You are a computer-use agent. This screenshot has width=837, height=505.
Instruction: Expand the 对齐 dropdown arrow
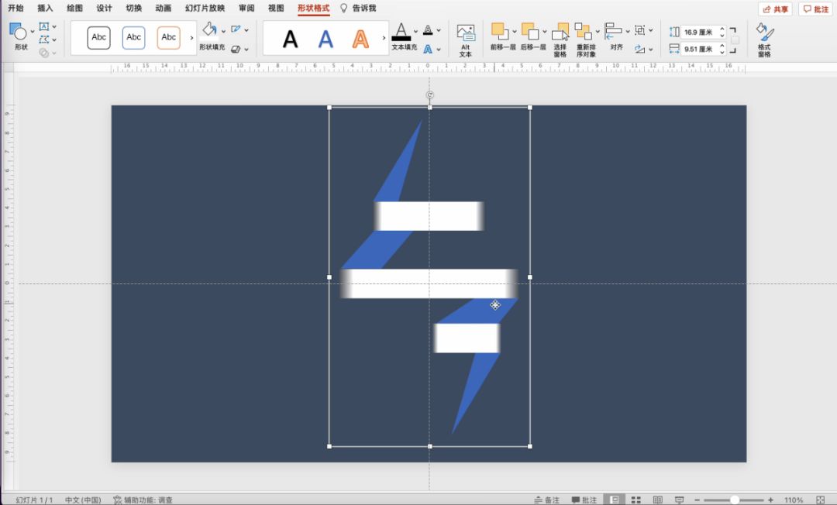tap(628, 32)
